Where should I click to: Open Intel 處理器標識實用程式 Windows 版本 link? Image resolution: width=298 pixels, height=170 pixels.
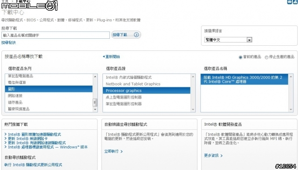tap(47, 147)
